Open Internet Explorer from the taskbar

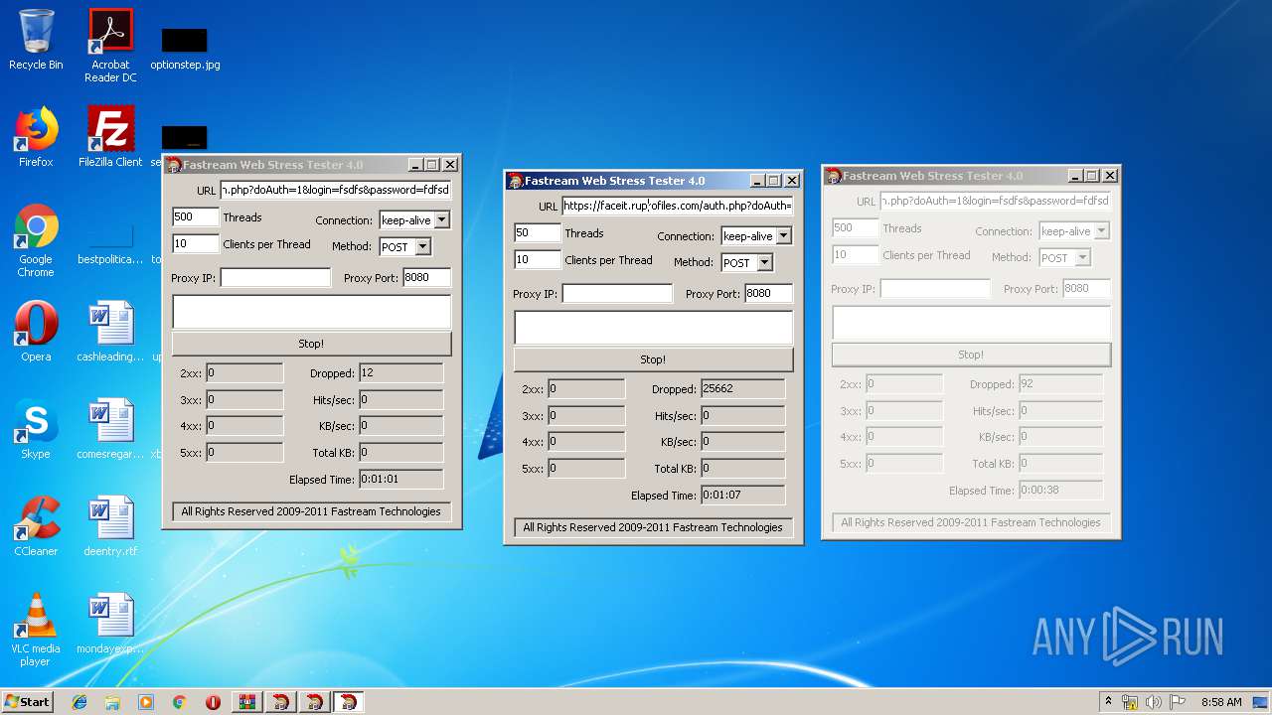(79, 702)
